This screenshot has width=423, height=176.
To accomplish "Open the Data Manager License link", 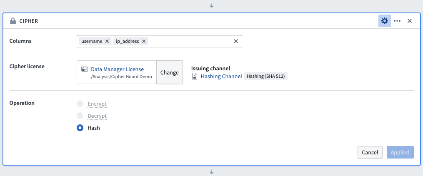I will (x=118, y=69).
